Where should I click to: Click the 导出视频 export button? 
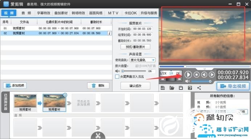(233, 86)
